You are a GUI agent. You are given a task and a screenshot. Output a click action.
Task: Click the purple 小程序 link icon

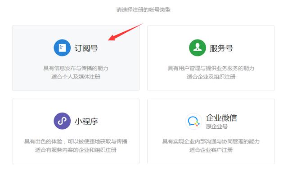62,121
